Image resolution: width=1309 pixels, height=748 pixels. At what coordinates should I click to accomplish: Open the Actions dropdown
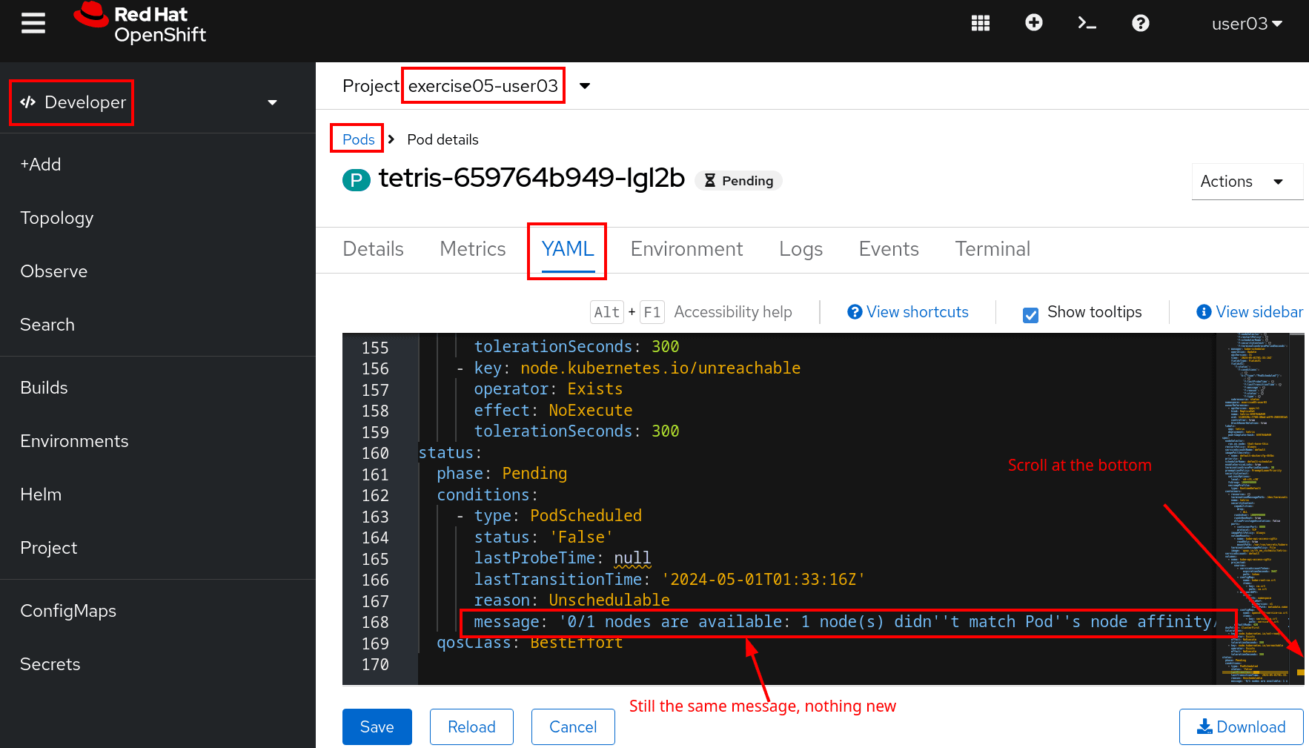[x=1247, y=182]
